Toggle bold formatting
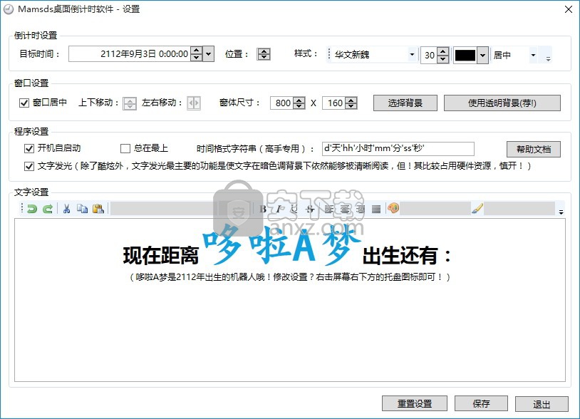The height and width of the screenshot is (419, 580). tap(263, 209)
